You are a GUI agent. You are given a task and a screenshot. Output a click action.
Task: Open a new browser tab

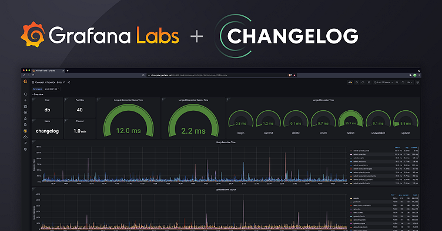point(68,70)
